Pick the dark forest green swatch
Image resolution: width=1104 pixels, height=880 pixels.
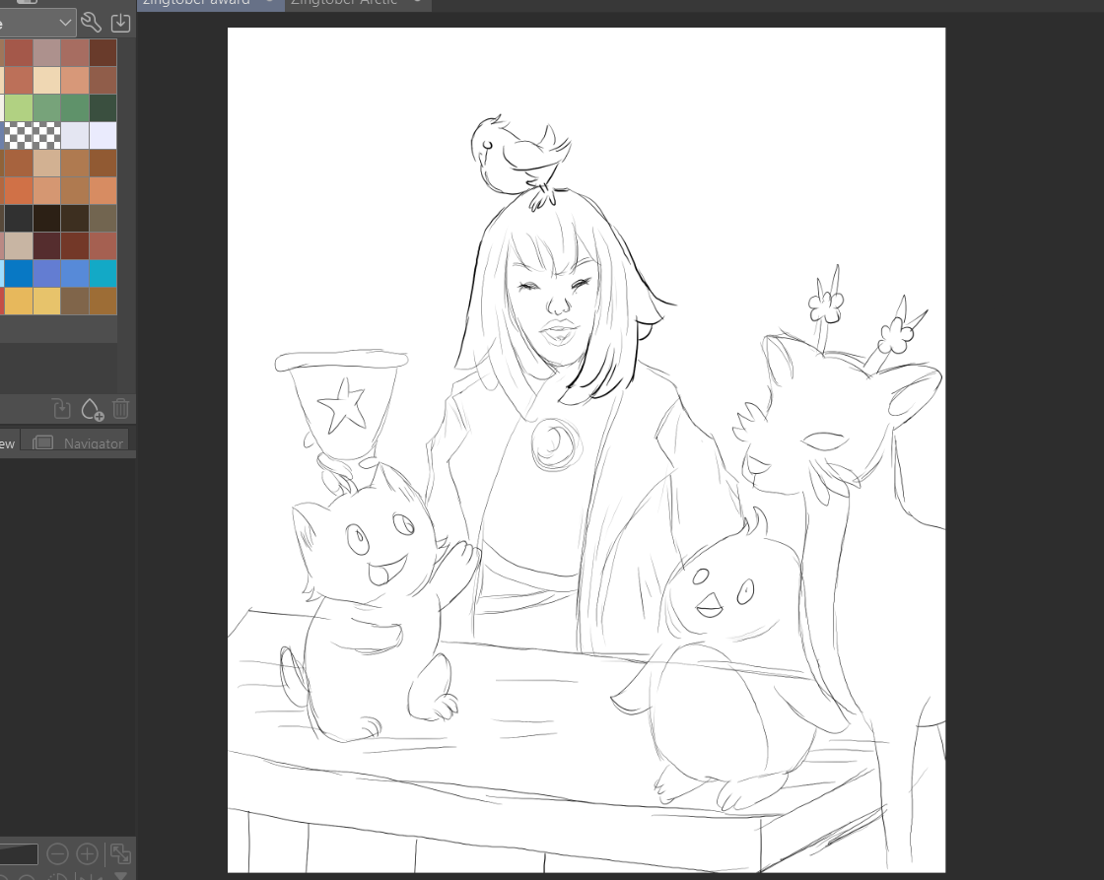(x=103, y=107)
